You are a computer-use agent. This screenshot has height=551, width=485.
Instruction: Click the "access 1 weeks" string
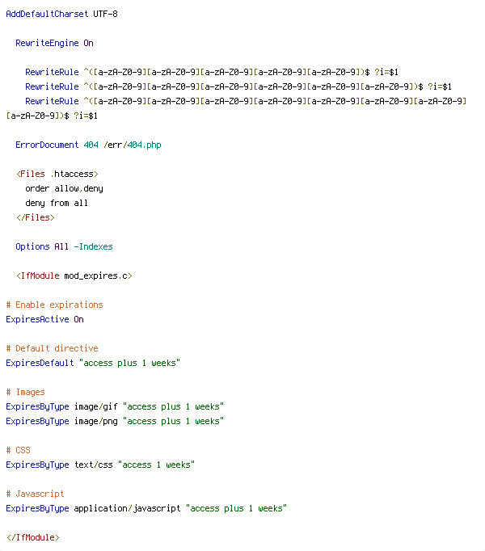point(156,465)
